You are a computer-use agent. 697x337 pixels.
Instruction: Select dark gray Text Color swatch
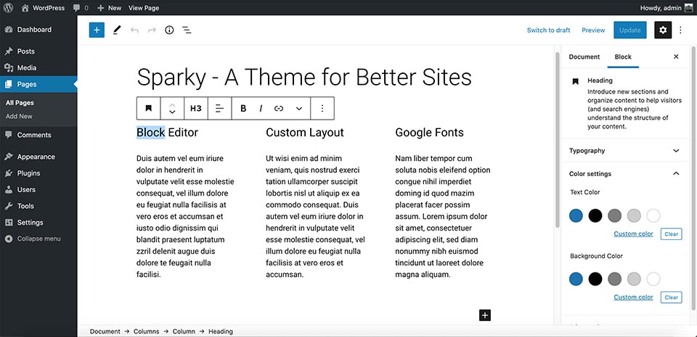(614, 216)
